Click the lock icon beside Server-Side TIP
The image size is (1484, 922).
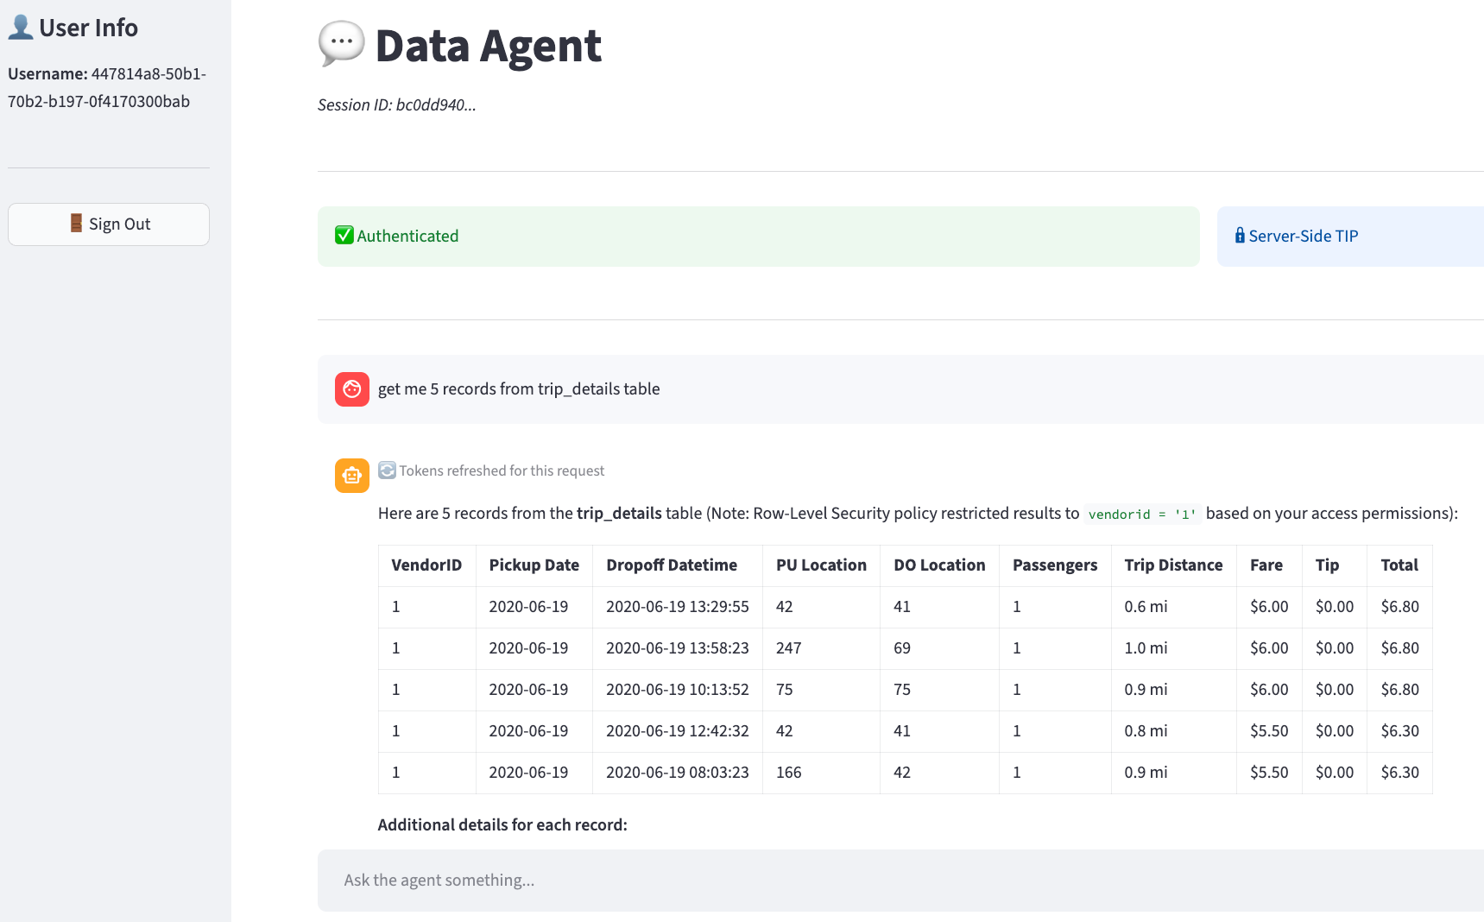point(1240,236)
